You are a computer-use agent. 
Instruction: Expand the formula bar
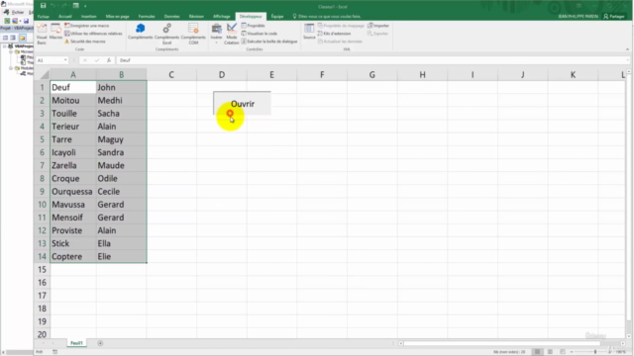click(x=627, y=60)
